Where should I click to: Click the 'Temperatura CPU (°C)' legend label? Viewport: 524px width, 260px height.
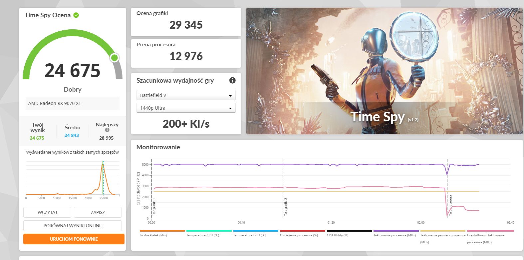click(203, 235)
